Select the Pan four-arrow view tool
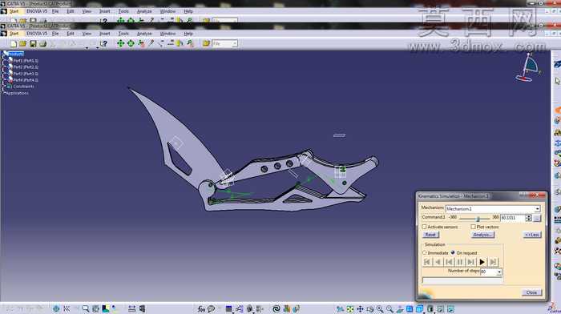The image size is (561, 314). pyautogui.click(x=360, y=309)
